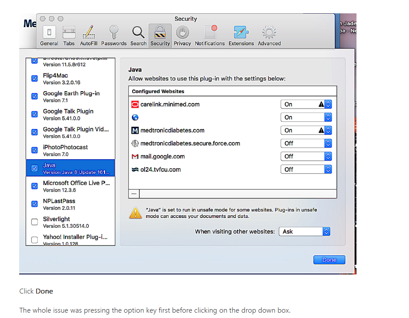Open the medtronicdiabetes.secure.force.com Off dropdown
The image size is (409, 318).
[306, 143]
